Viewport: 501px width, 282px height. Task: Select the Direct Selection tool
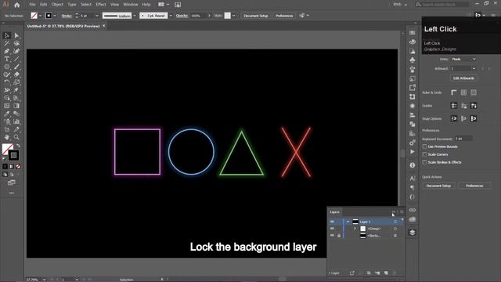pos(16,35)
